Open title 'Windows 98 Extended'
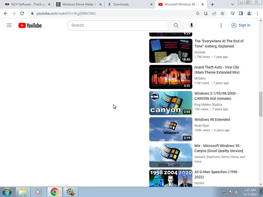This screenshot has height=197, width=263. pyautogui.click(x=212, y=120)
